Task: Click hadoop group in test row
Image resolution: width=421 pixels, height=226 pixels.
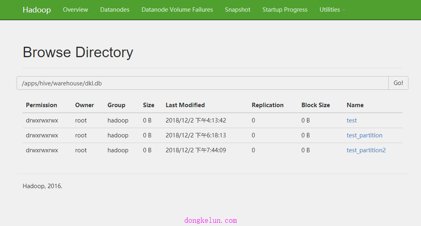Action: (118, 120)
